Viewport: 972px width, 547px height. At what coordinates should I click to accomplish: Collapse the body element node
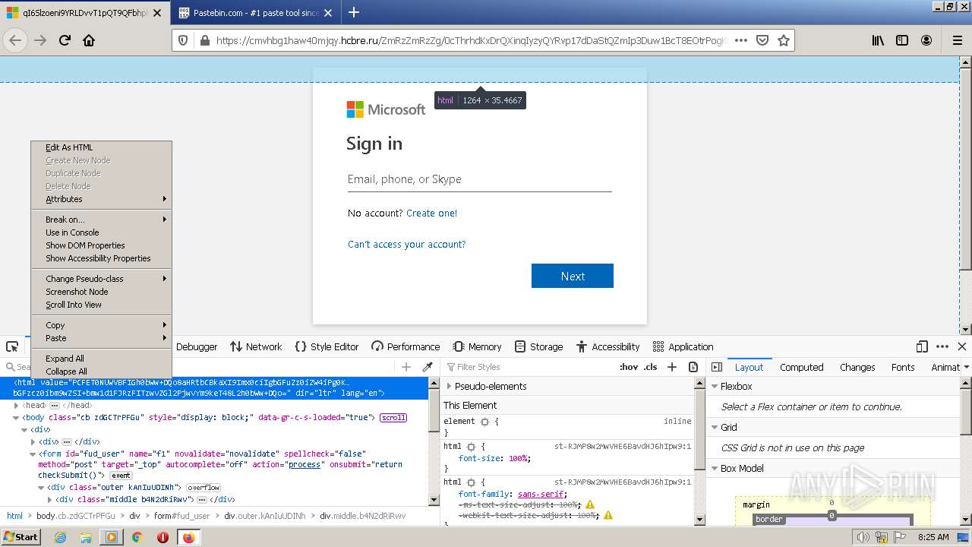tap(16, 418)
